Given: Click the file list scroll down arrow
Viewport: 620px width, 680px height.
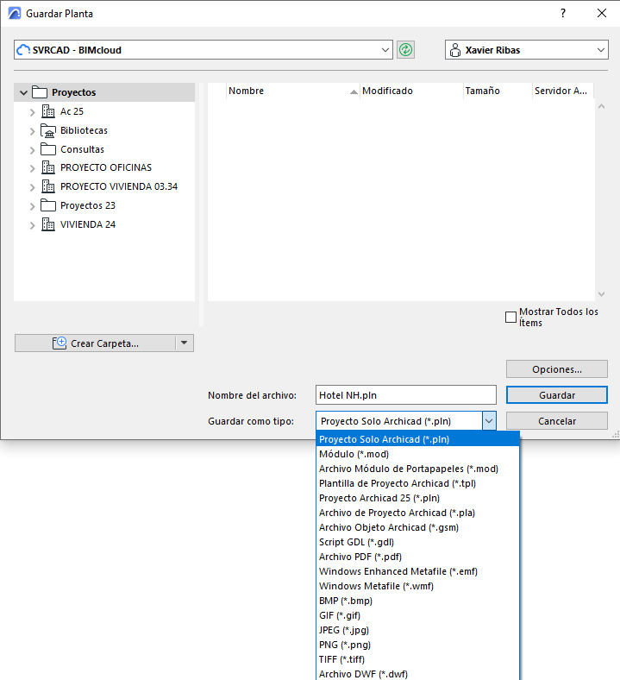Looking at the screenshot, I should (601, 294).
